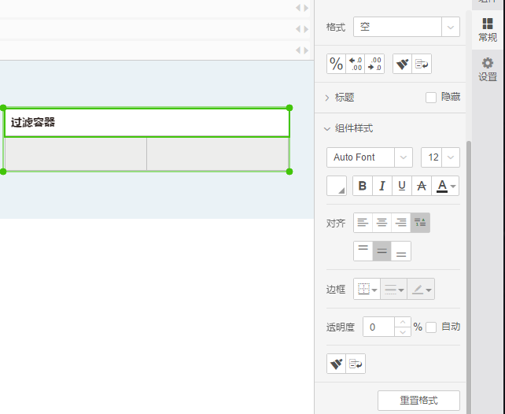The width and height of the screenshot is (505, 414).
Task: Click format painter icon beside decimal buttons
Action: pyautogui.click(x=402, y=64)
